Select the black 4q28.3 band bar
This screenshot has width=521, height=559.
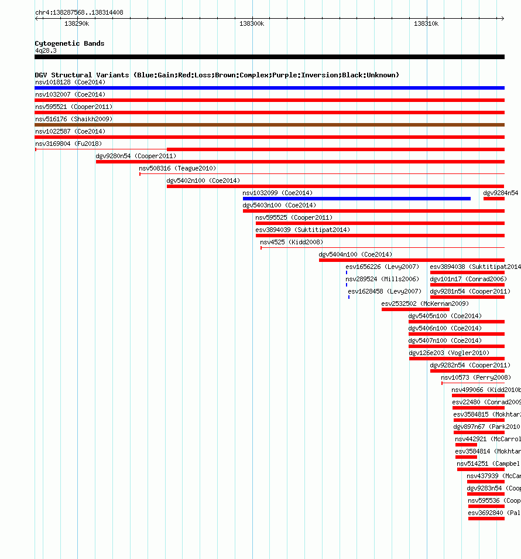coord(270,57)
